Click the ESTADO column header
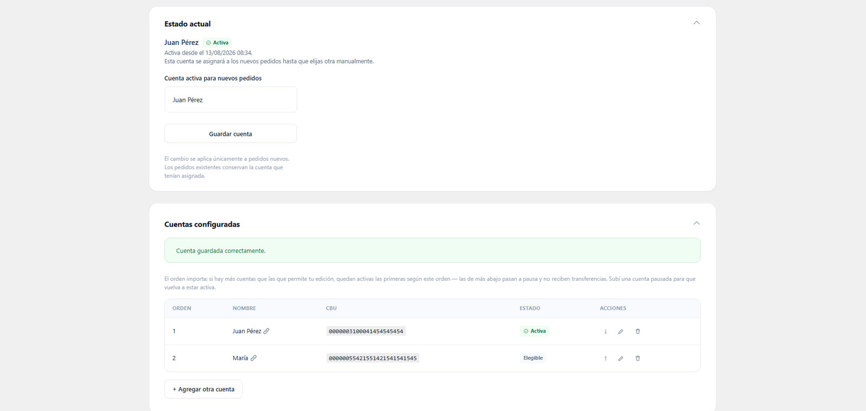The image size is (866, 411). pos(530,308)
